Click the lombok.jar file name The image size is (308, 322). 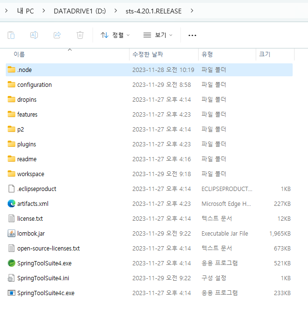click(31, 234)
